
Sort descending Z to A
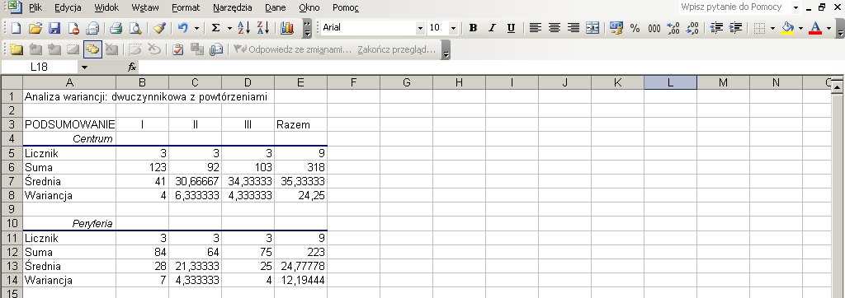[263, 28]
